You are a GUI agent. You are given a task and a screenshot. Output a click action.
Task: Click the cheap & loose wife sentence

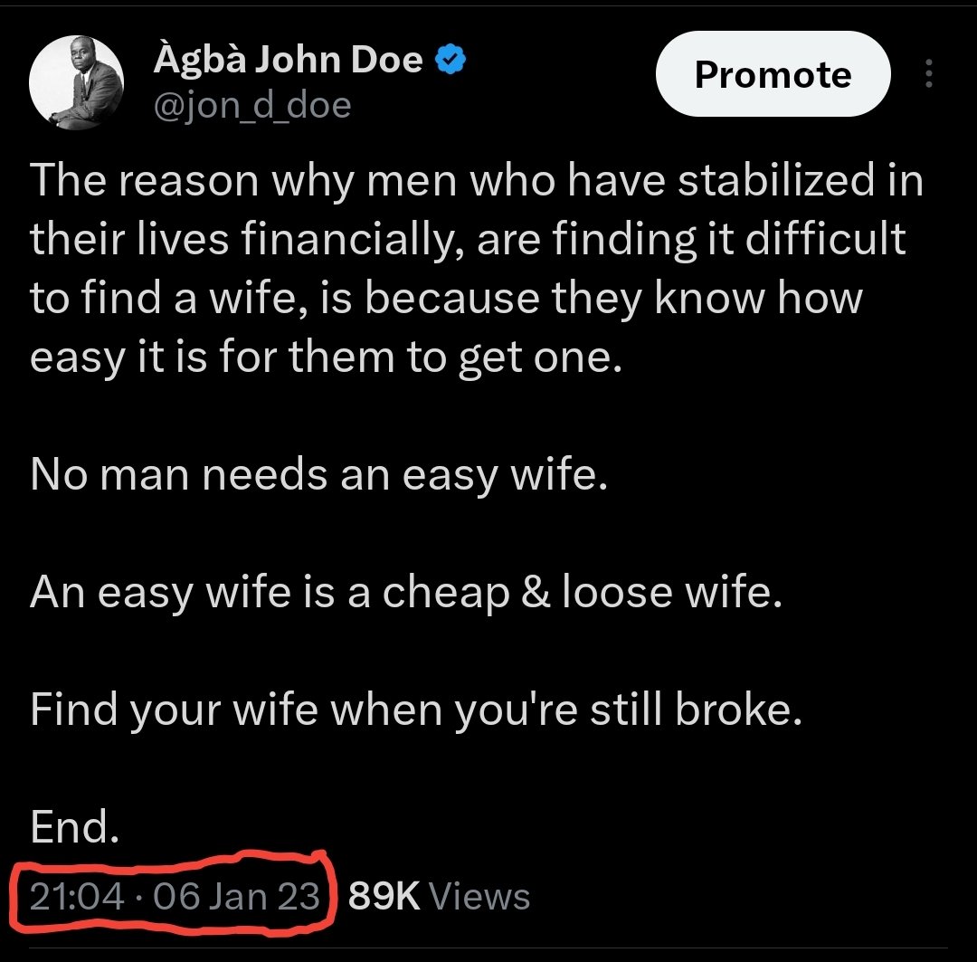[405, 592]
